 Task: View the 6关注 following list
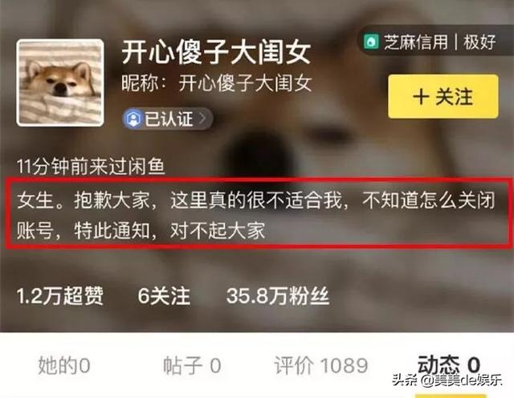(x=164, y=296)
